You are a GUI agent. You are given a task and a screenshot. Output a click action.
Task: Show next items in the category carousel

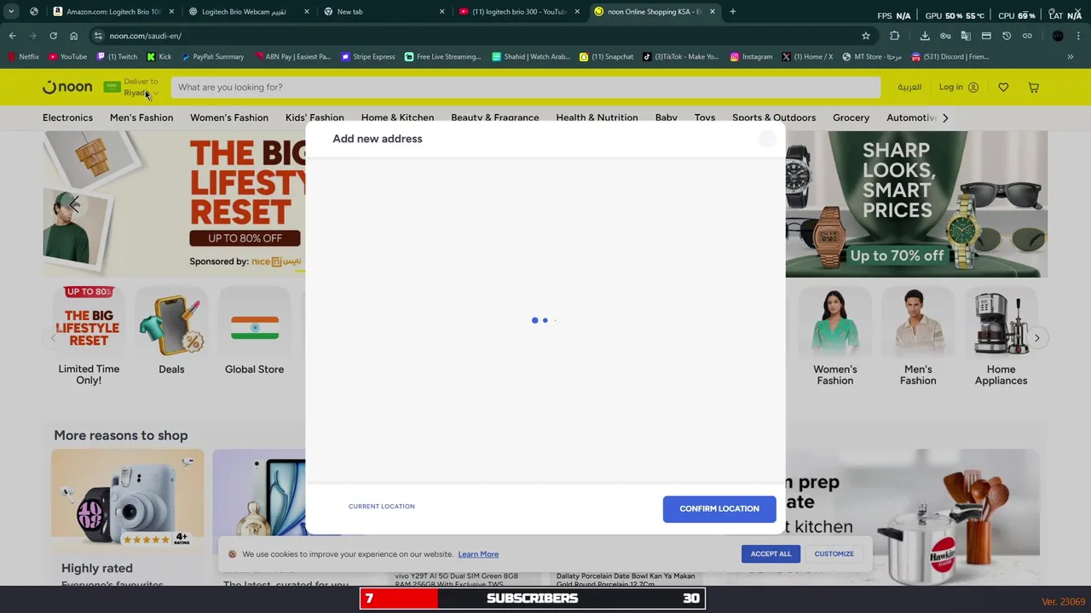[x=1036, y=338]
